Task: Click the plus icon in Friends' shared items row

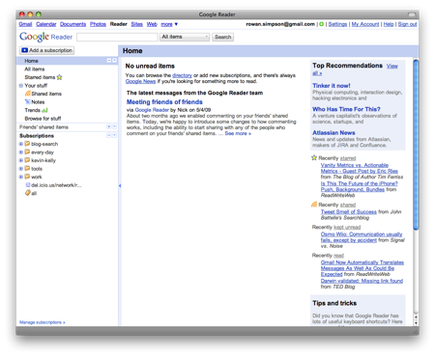Action: tap(109, 127)
